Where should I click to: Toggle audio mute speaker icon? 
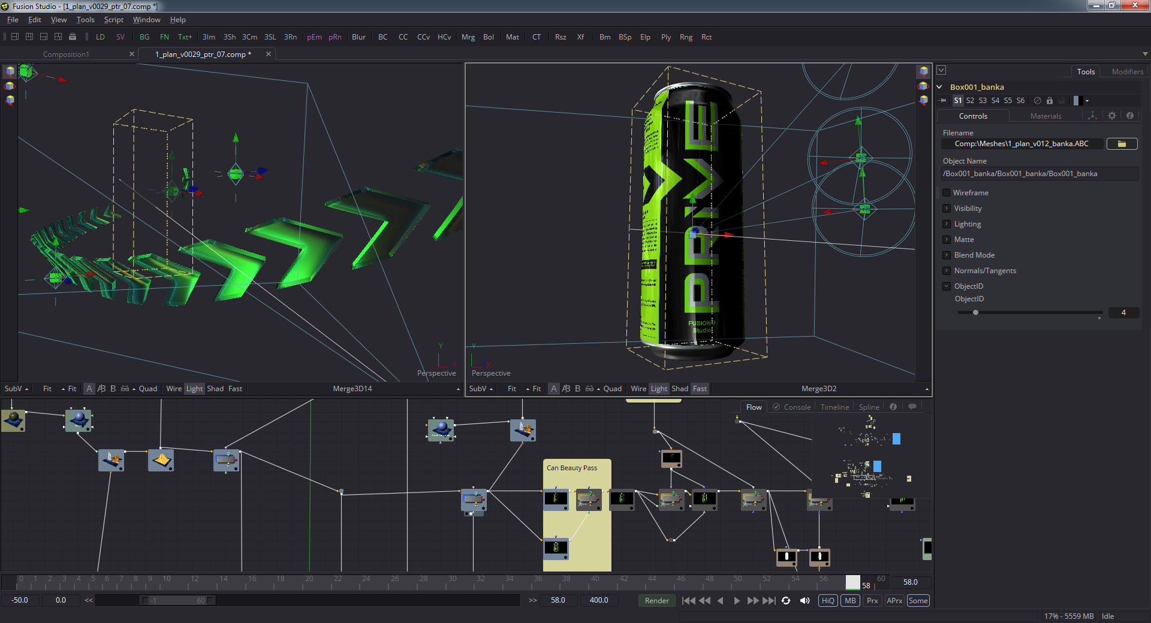click(805, 600)
